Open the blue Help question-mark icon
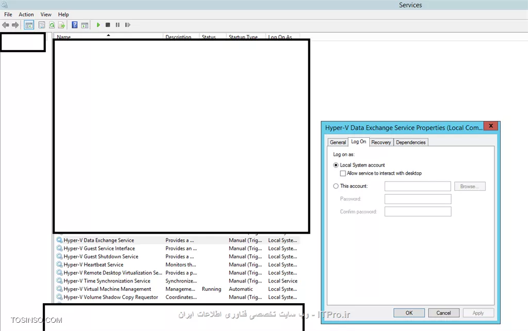The width and height of the screenshot is (528, 331). coord(75,25)
